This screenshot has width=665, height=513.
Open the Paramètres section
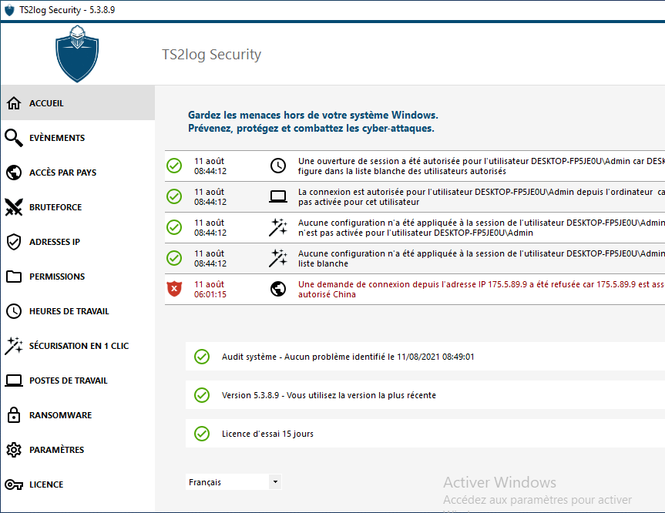[78, 450]
